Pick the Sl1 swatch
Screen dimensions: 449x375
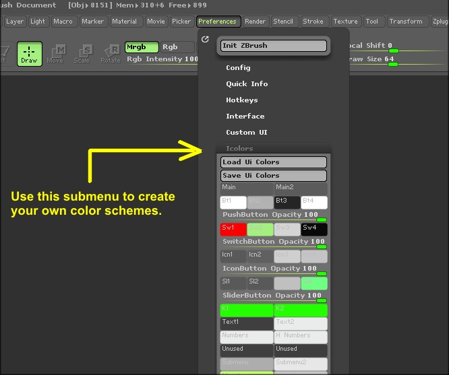[233, 283]
